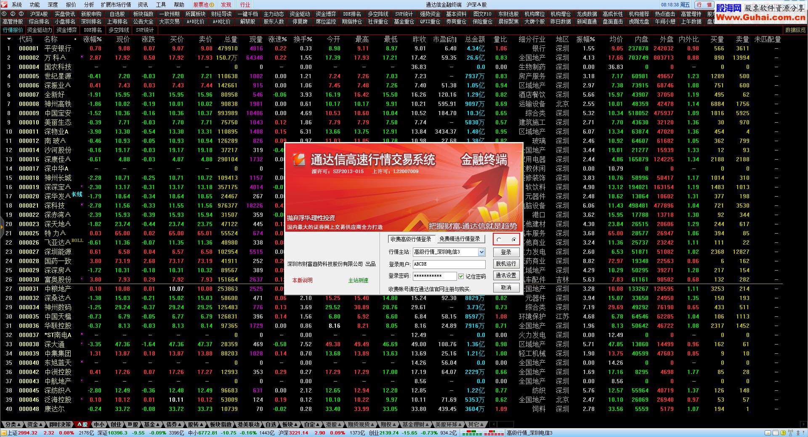Viewport: 808px width, 437px height.
Task: Open circled number 3 layout preset
Action: coord(21,14)
